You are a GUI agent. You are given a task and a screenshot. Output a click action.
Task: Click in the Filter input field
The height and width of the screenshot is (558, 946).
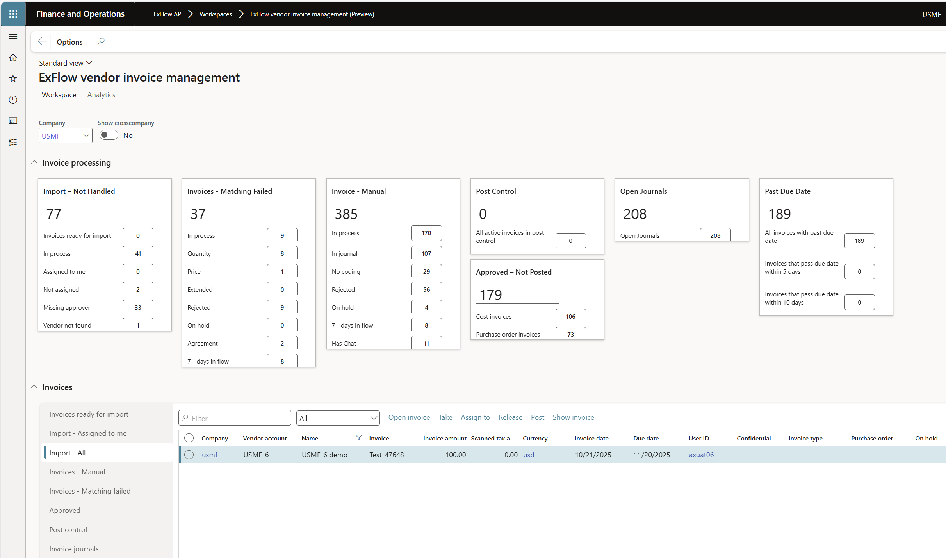pyautogui.click(x=239, y=418)
